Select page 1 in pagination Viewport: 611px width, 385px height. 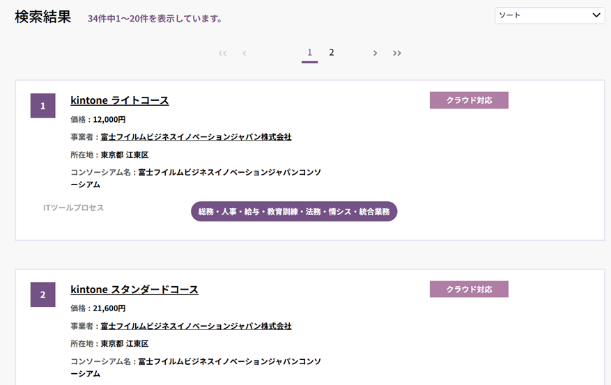click(309, 52)
